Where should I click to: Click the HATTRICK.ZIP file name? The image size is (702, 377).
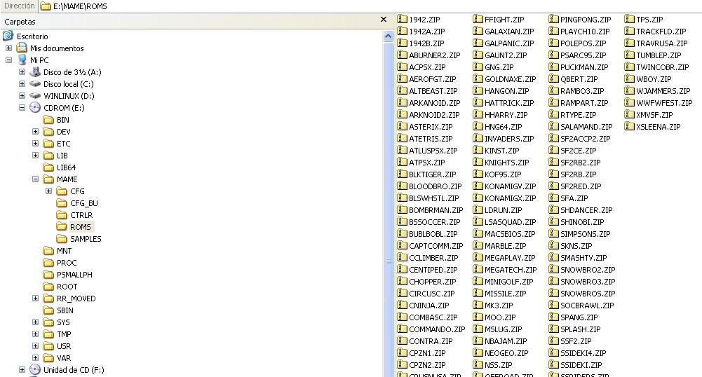(509, 103)
